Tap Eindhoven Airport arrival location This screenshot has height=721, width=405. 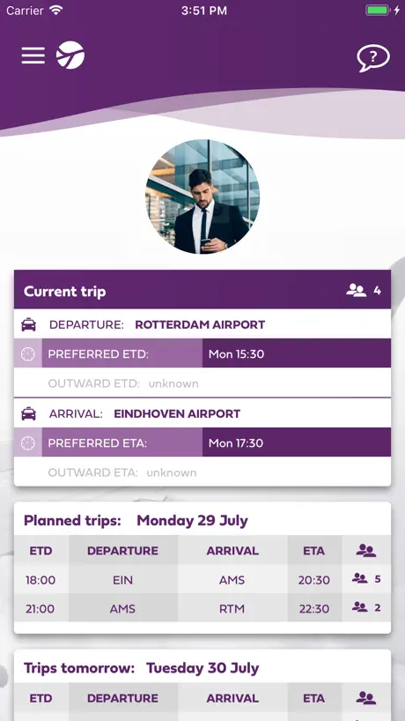pyautogui.click(x=177, y=413)
